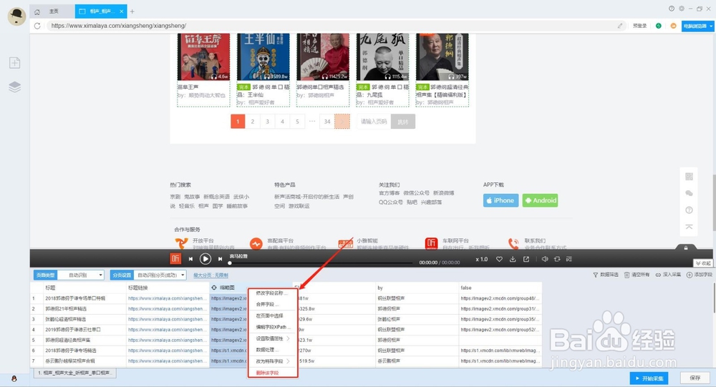Click 深入采集 deep collect
Viewport: 716px width, 387px height.
coord(668,275)
